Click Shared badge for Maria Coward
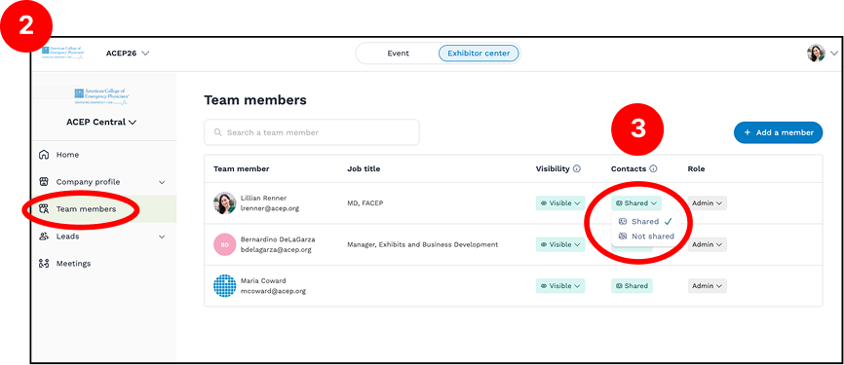This screenshot has width=844, height=365. click(x=632, y=286)
